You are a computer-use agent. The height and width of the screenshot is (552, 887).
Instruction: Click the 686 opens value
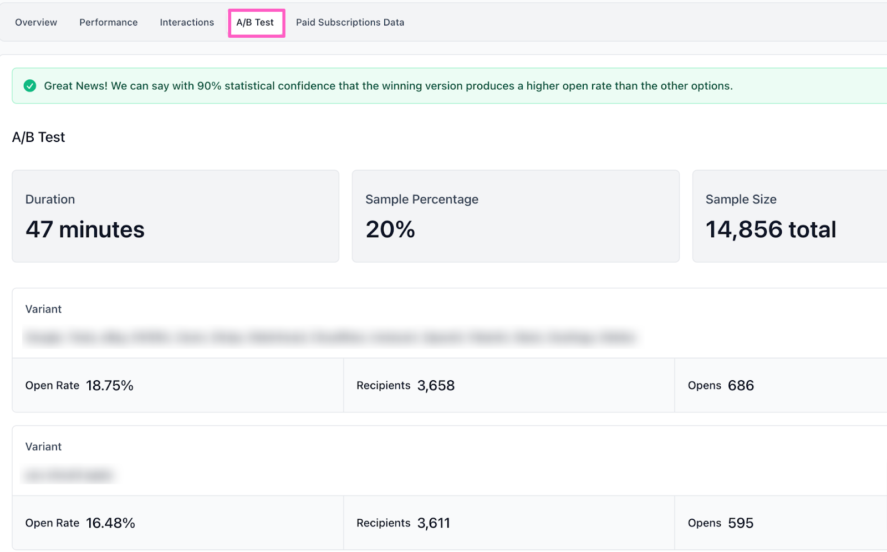click(x=741, y=386)
